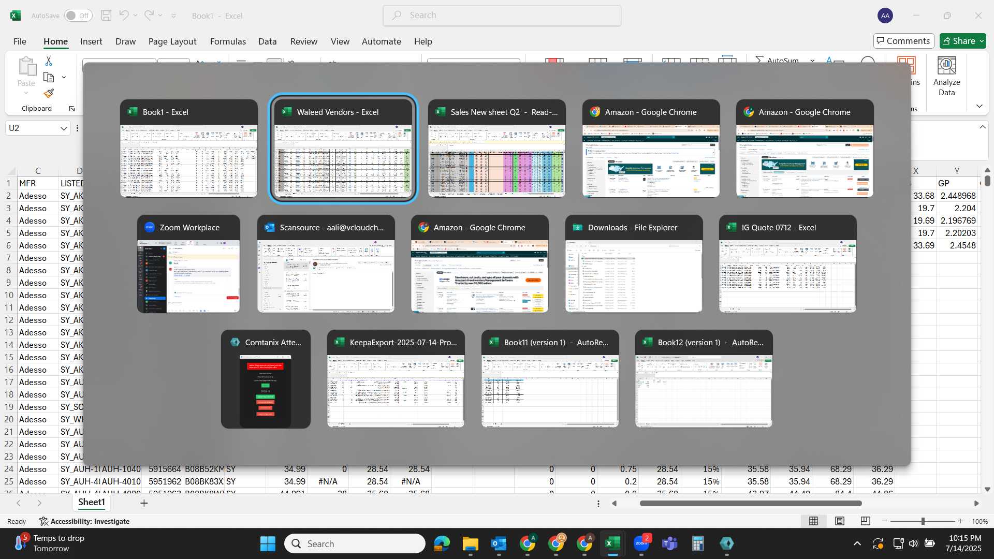Click the Redo arrow icon
This screenshot has height=559, width=994.
(x=149, y=16)
